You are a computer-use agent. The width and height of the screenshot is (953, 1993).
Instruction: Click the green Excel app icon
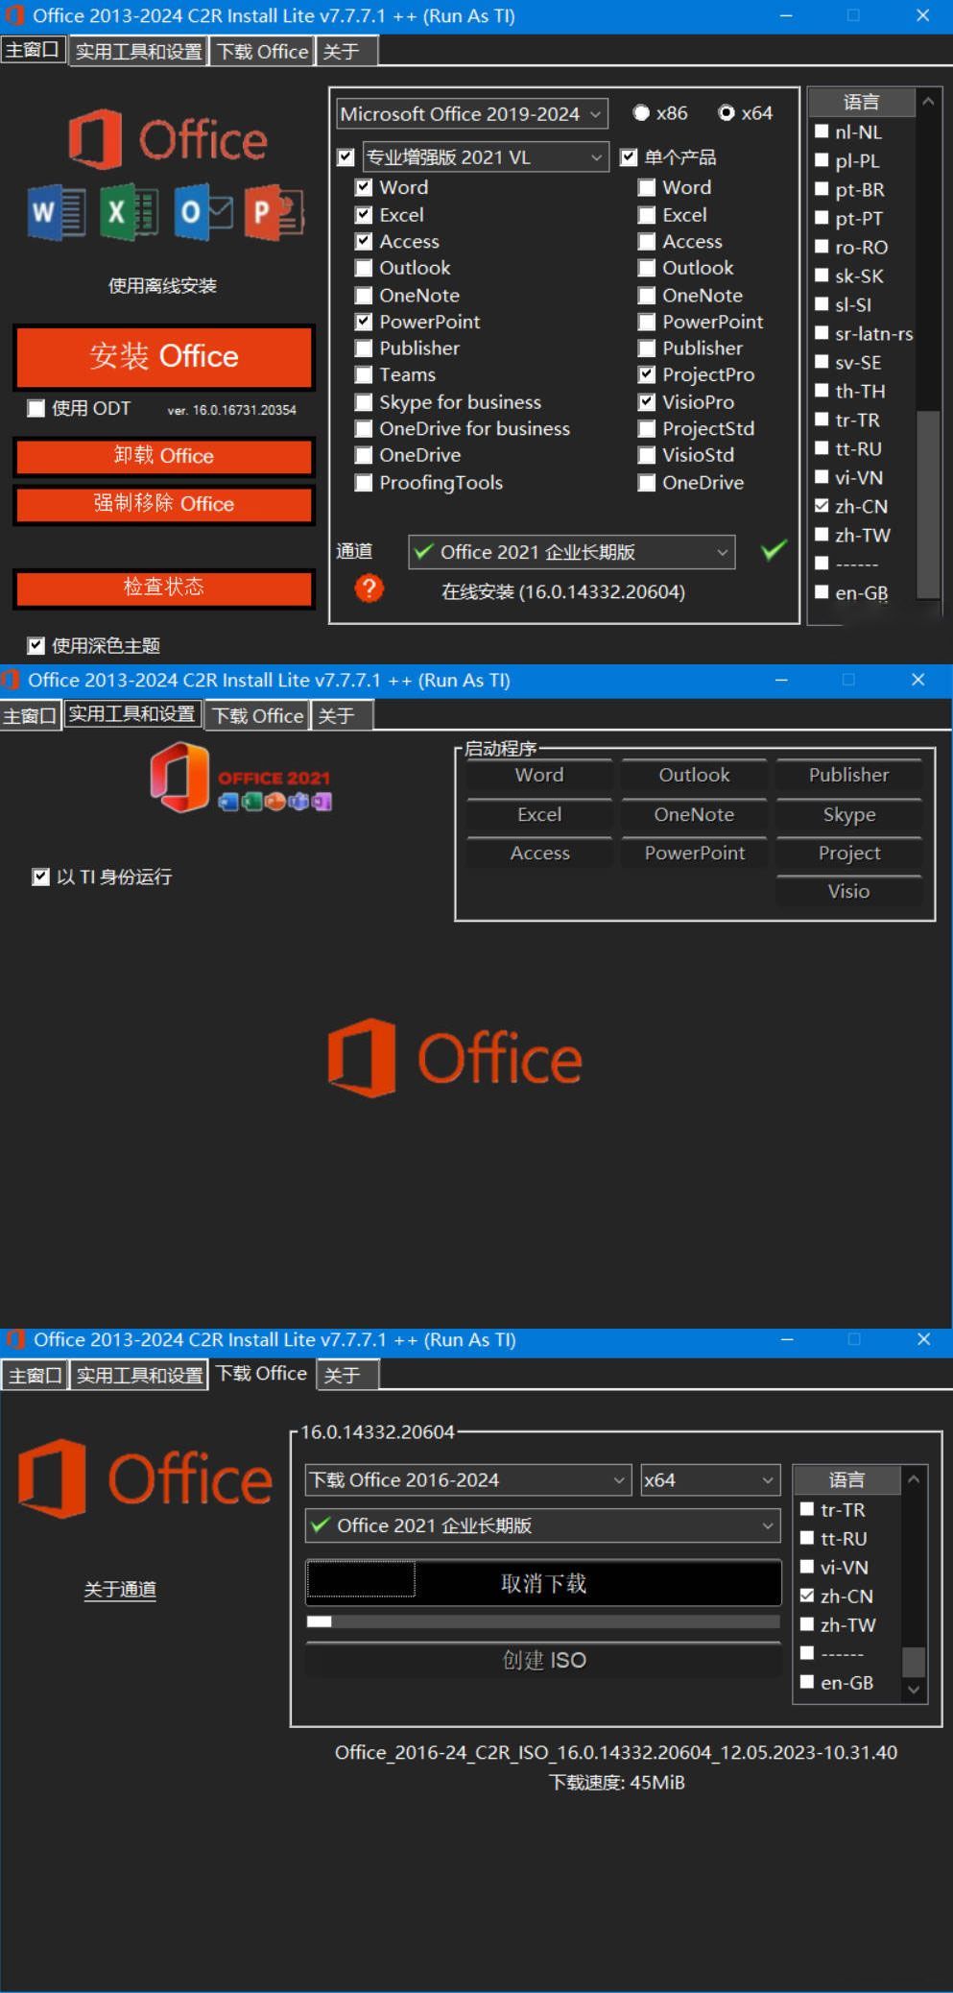pos(129,211)
